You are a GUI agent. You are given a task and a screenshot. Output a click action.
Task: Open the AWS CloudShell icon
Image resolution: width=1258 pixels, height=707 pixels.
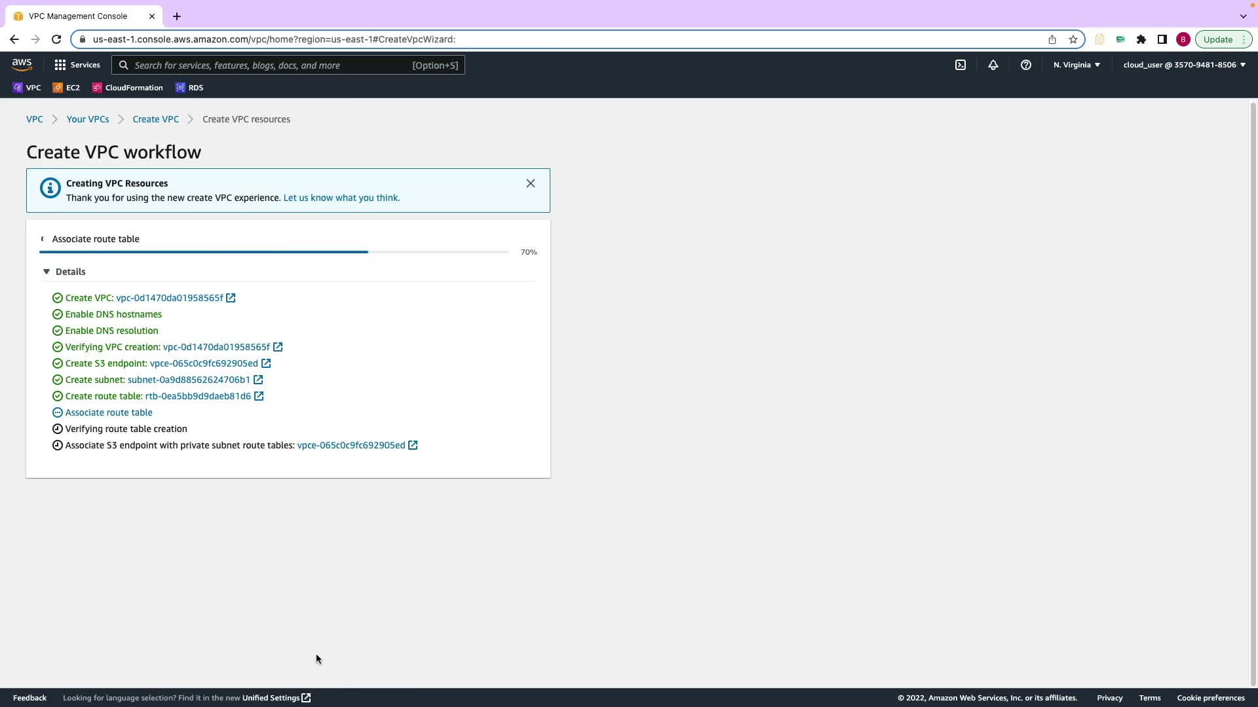click(960, 65)
